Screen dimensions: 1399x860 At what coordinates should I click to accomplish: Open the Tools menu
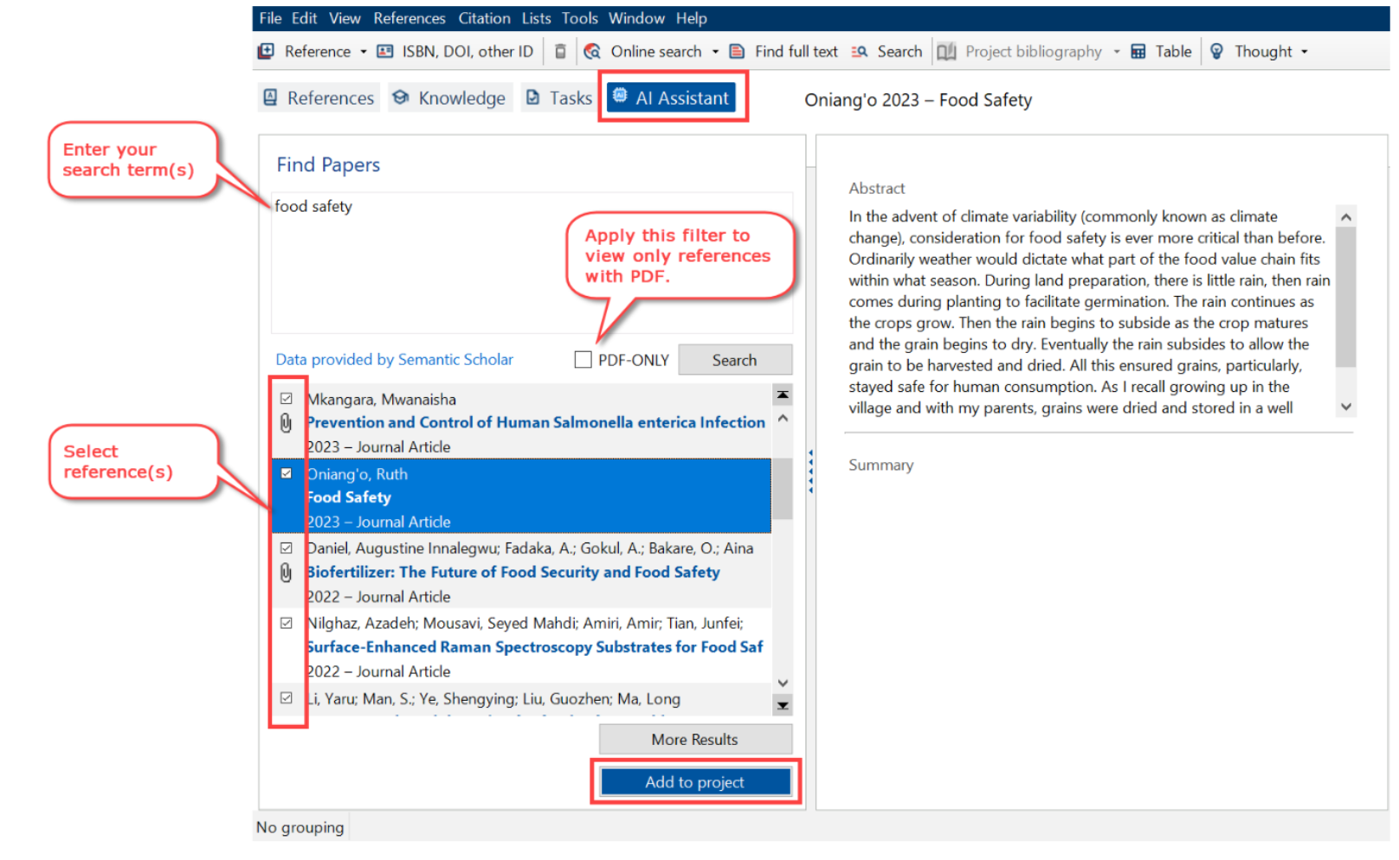579,18
